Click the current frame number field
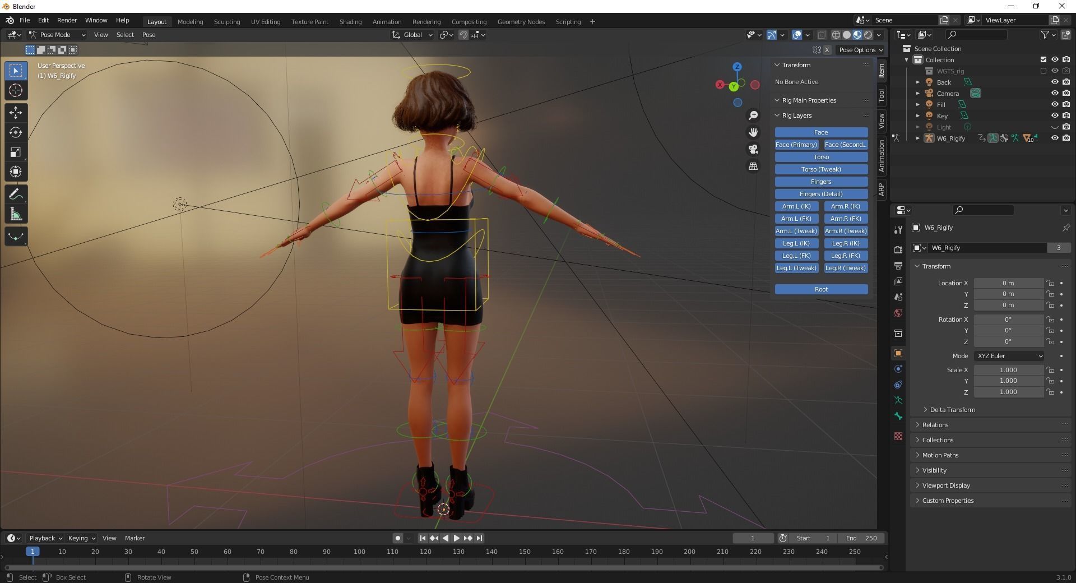1076x583 pixels. coord(753,538)
